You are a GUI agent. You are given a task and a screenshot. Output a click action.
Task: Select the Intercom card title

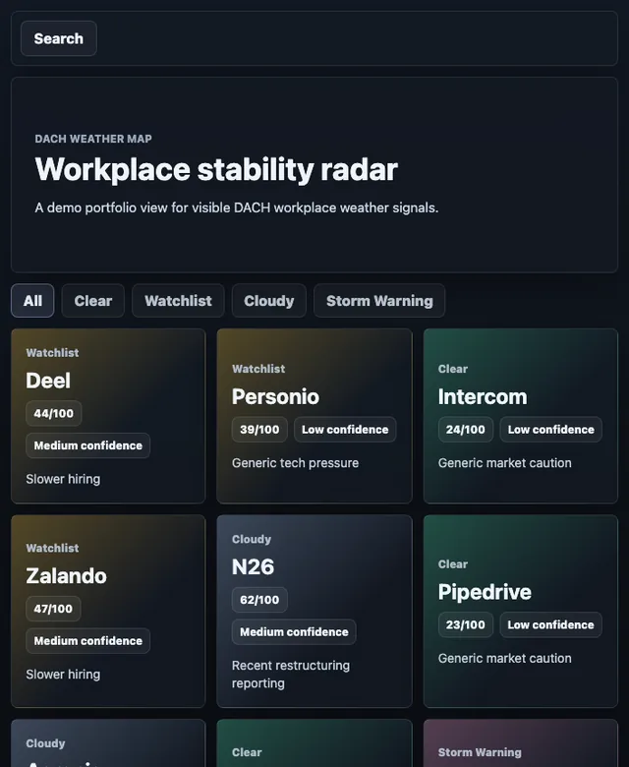coord(483,396)
